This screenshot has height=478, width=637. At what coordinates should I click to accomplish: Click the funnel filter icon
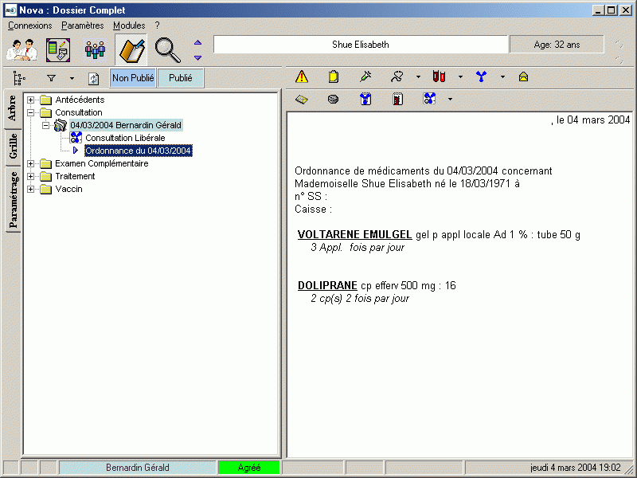click(x=51, y=78)
